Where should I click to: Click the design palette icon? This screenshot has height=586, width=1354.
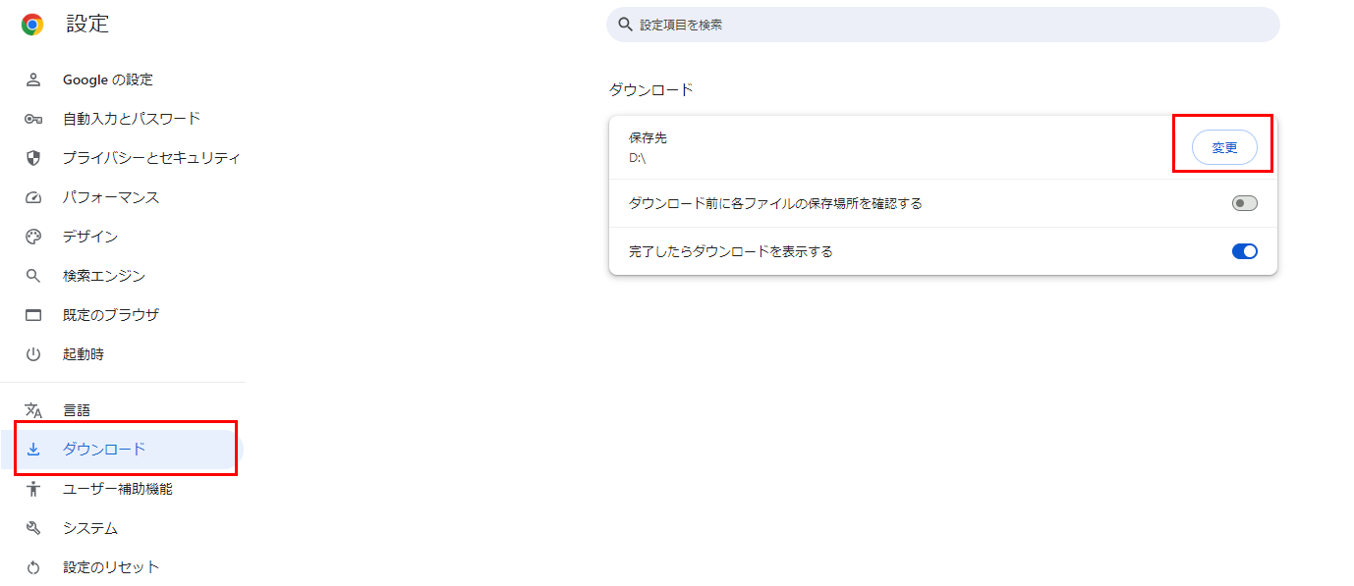pos(33,237)
